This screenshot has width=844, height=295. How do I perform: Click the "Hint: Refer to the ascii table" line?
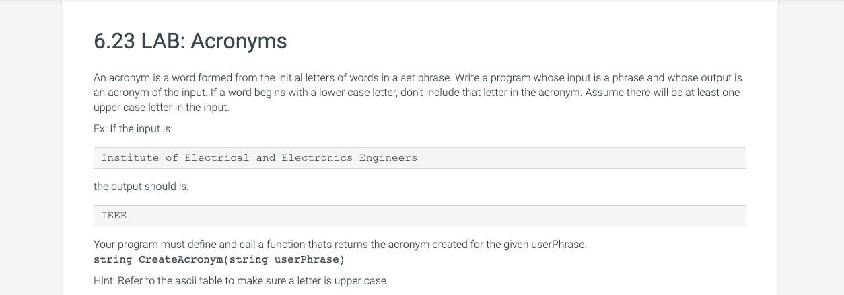241,281
